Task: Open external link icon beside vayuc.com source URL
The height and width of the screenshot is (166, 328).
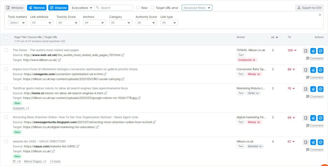Action: [x=78, y=147]
